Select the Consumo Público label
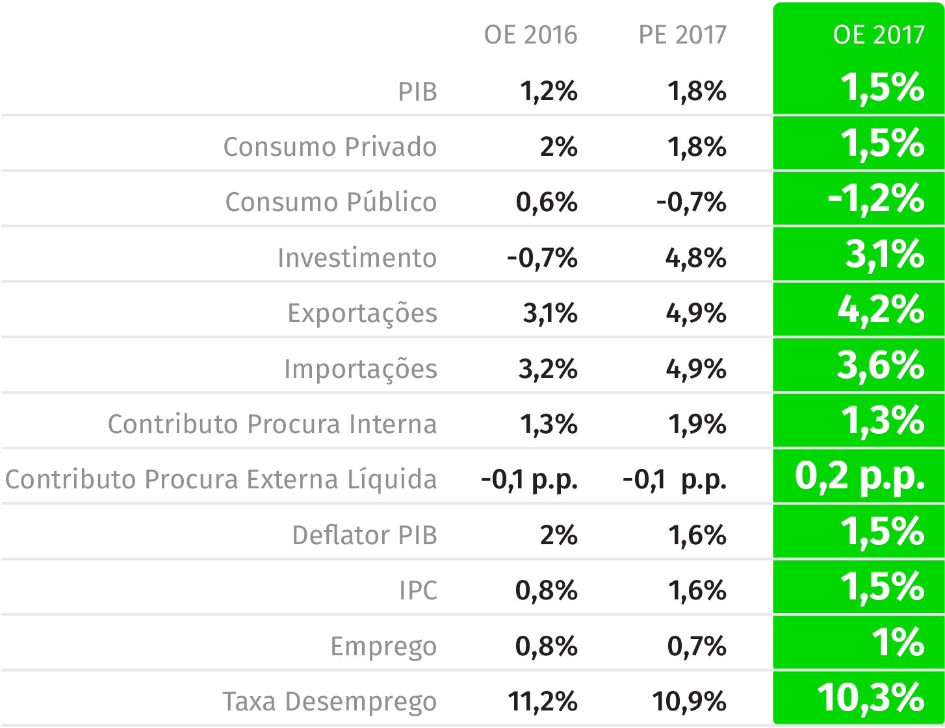This screenshot has height=728, width=945. [x=331, y=203]
